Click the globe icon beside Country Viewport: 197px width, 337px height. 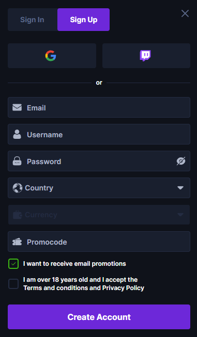pos(18,188)
